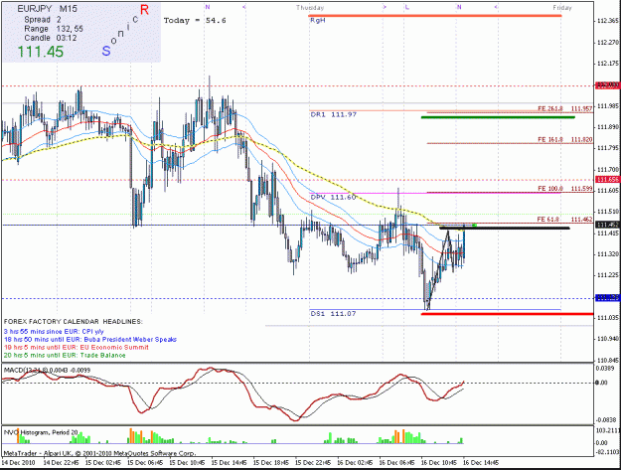This screenshot has height=470, width=621.
Task: Click the 110.940 price scale label
Action: (x=607, y=339)
